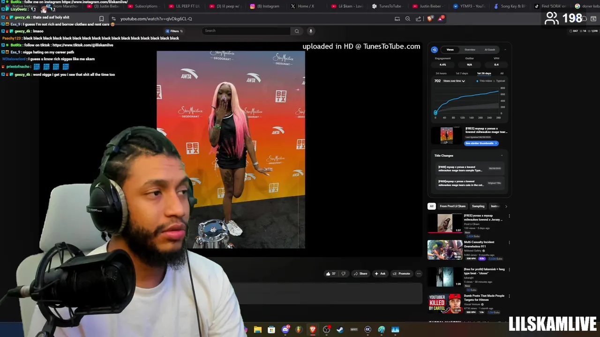Viewport: 600px width, 337px height.
Task: Click the See similar thumbnails button
Action: pos(481,143)
